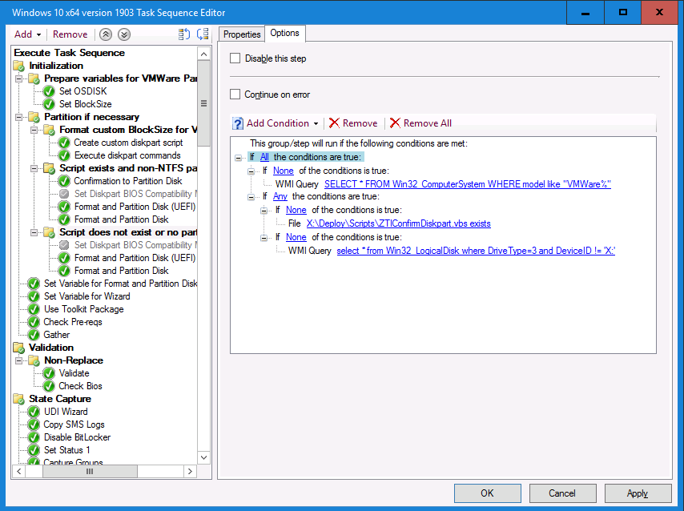Open the Win32_ComputerSystem WMI query link
Image resolution: width=684 pixels, height=511 pixels.
click(468, 184)
